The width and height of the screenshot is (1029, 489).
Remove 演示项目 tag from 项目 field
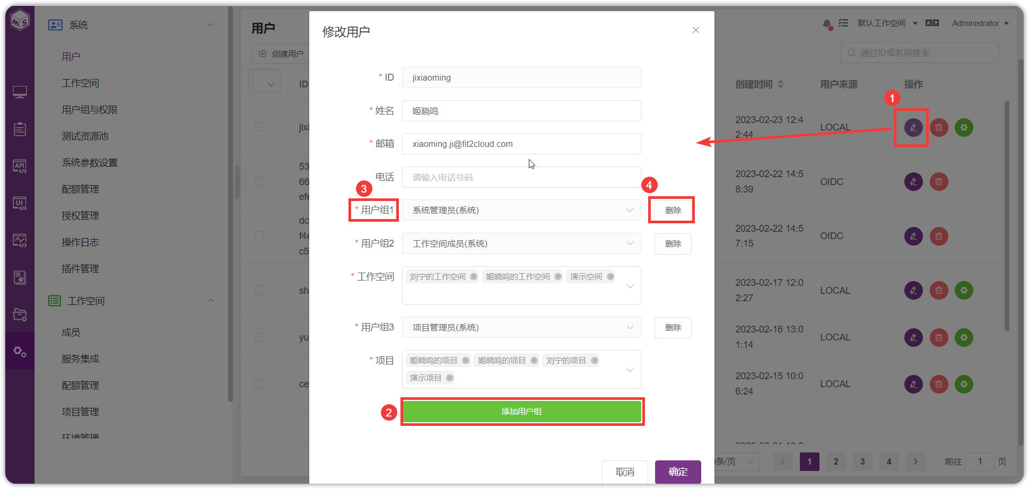click(x=450, y=378)
